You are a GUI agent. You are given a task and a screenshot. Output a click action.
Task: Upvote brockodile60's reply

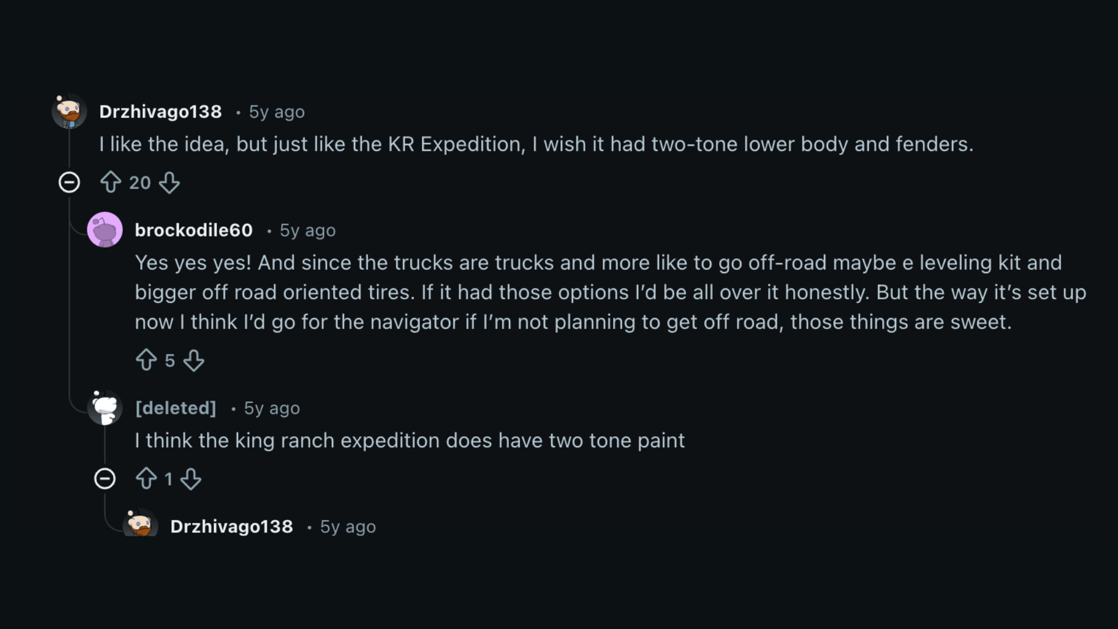pyautogui.click(x=146, y=361)
